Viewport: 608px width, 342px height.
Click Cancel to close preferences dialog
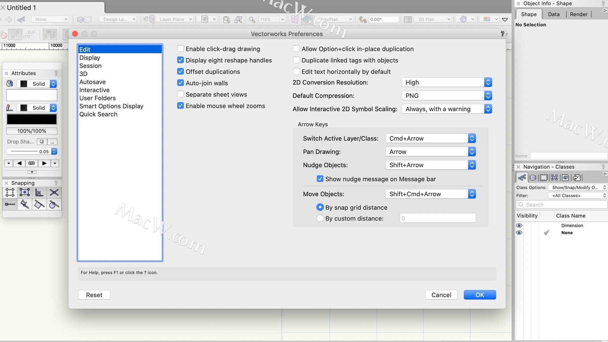(x=441, y=295)
